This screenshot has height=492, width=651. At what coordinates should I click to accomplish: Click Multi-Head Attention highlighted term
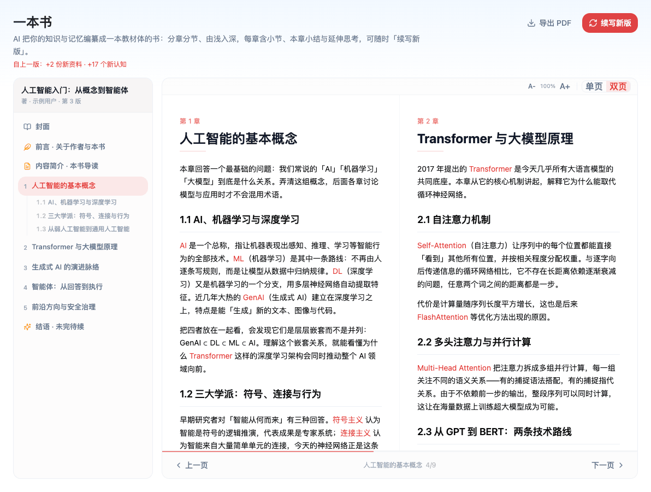(454, 368)
